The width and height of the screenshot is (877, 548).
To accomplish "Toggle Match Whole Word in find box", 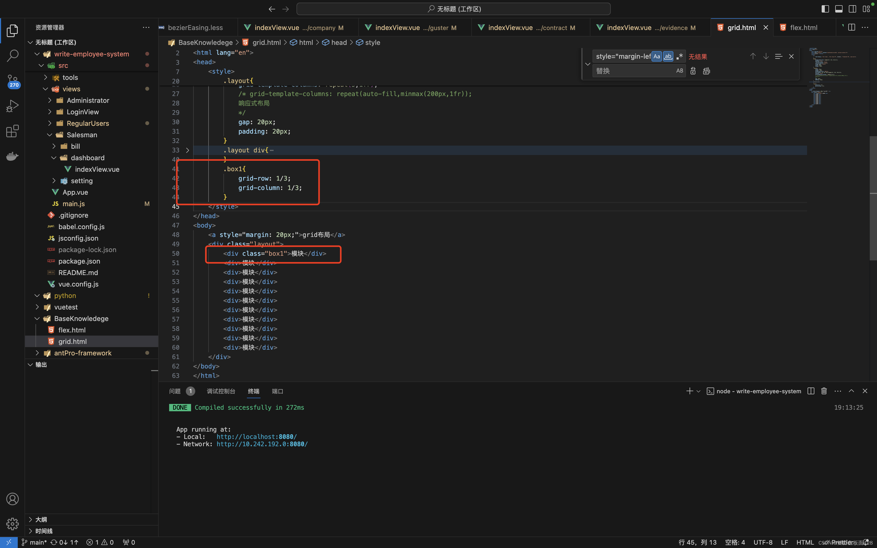I will tap(668, 56).
